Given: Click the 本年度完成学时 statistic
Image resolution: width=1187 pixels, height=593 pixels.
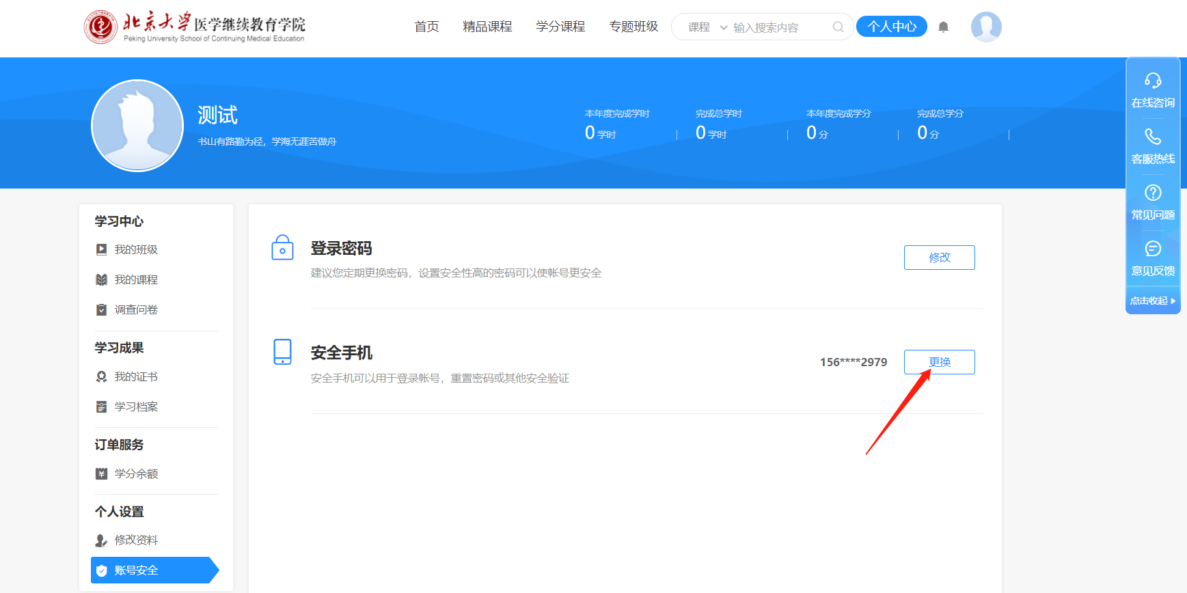Looking at the screenshot, I should (x=617, y=124).
